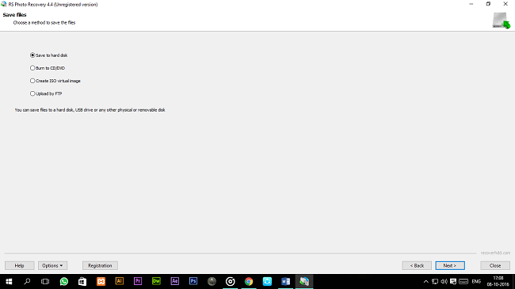Launch Adobe Photoshop from the taskbar
Screen dimensions: 515x289
click(x=193, y=281)
